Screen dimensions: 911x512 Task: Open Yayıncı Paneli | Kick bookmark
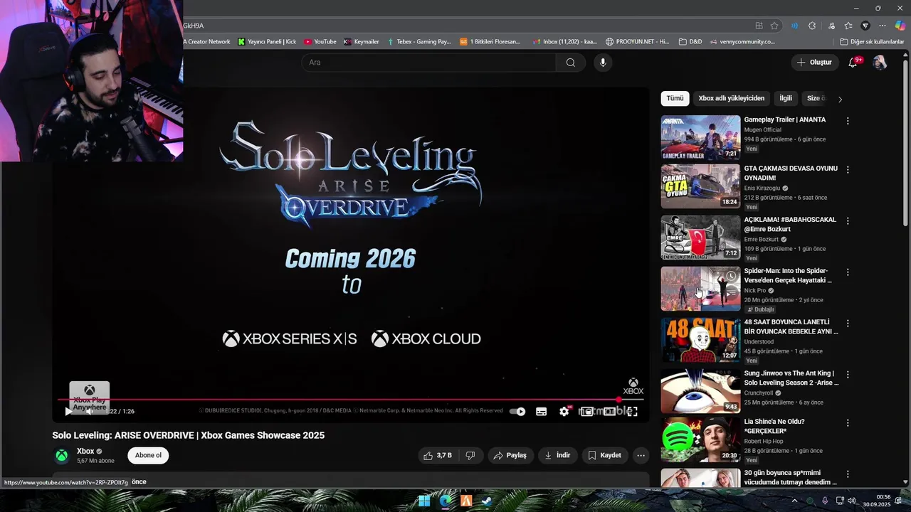point(267,42)
